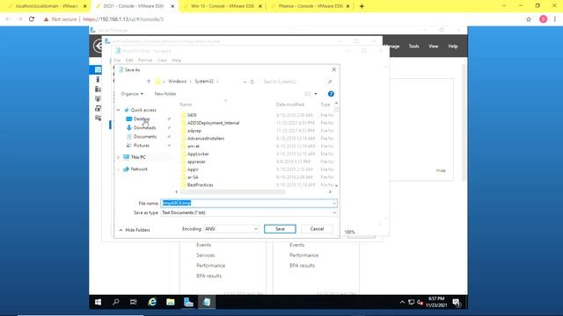The width and height of the screenshot is (563, 316).
Task: Expand the This PC tree node
Action: click(x=118, y=157)
